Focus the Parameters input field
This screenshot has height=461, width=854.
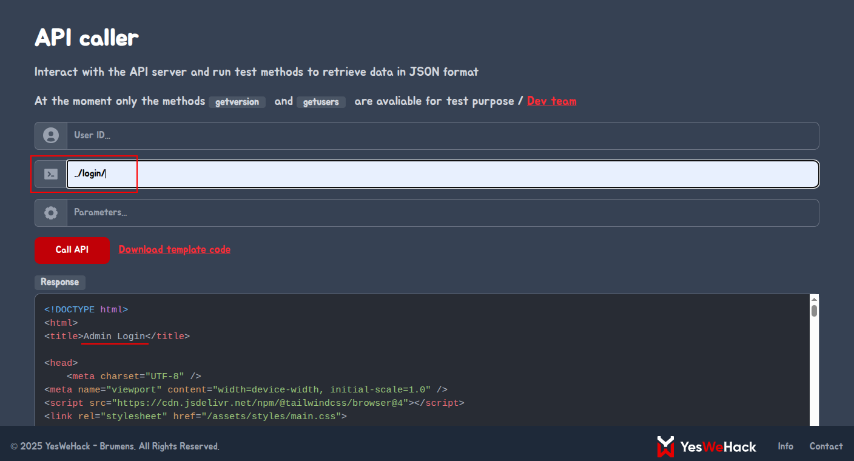[x=443, y=213]
